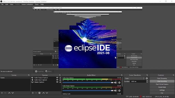Open the View menu
175x98 pixels.
click(x=11, y=4)
